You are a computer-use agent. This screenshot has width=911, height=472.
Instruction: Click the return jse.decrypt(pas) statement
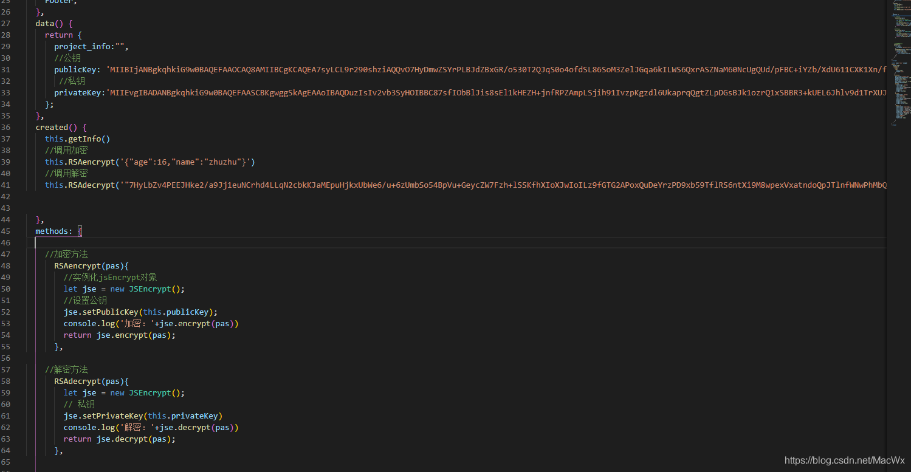click(x=119, y=439)
